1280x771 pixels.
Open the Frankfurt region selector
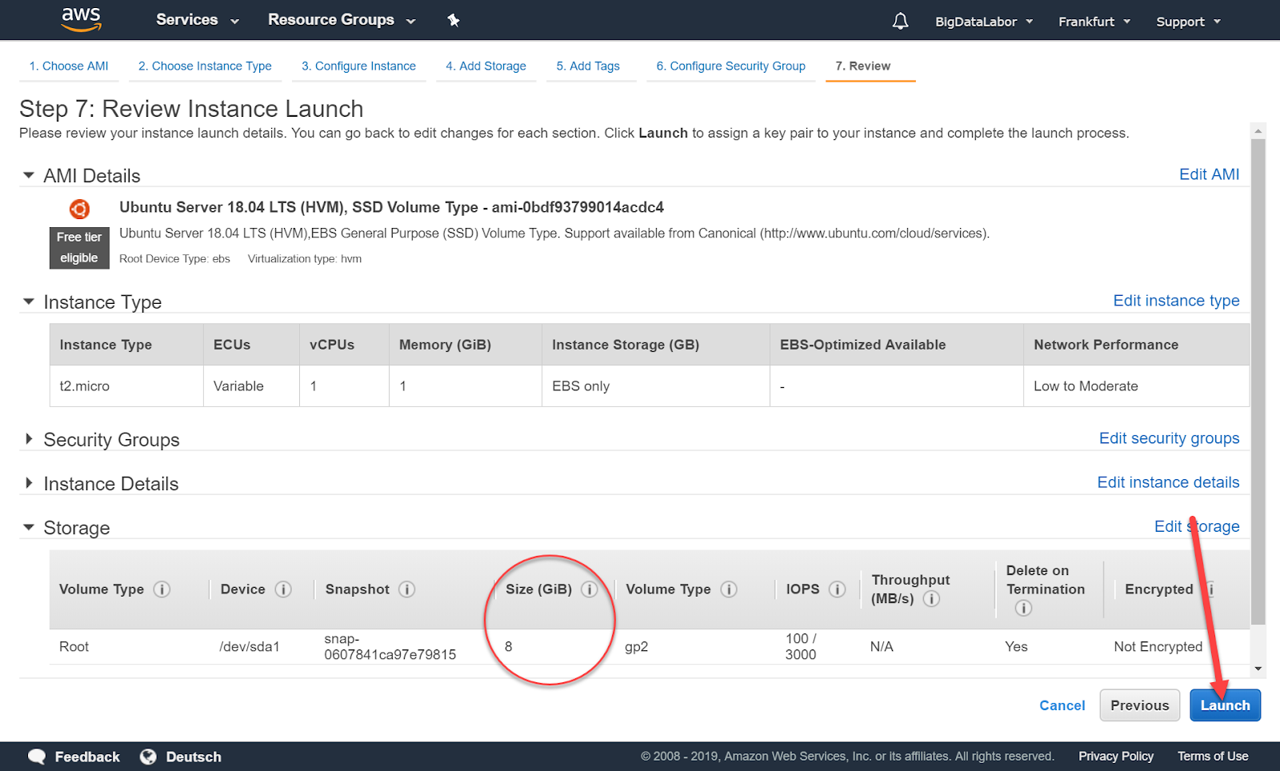pyautogui.click(x=1094, y=22)
